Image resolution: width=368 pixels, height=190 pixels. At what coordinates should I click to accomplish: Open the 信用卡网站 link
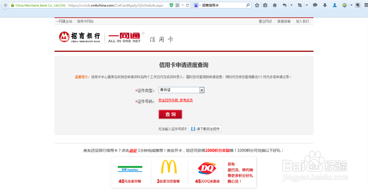85,21
